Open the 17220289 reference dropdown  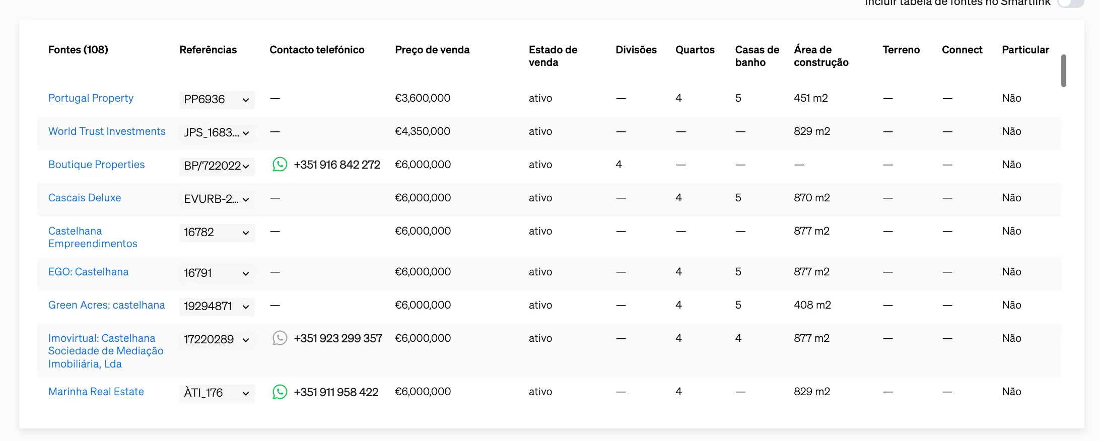point(217,340)
